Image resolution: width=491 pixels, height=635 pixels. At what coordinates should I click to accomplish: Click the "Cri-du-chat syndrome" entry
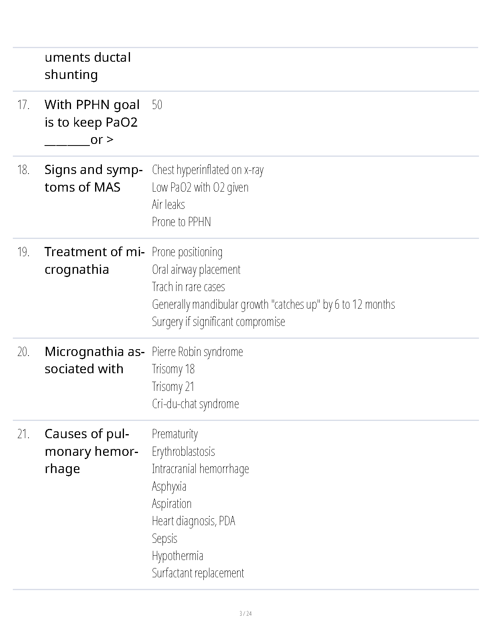pos(195,404)
